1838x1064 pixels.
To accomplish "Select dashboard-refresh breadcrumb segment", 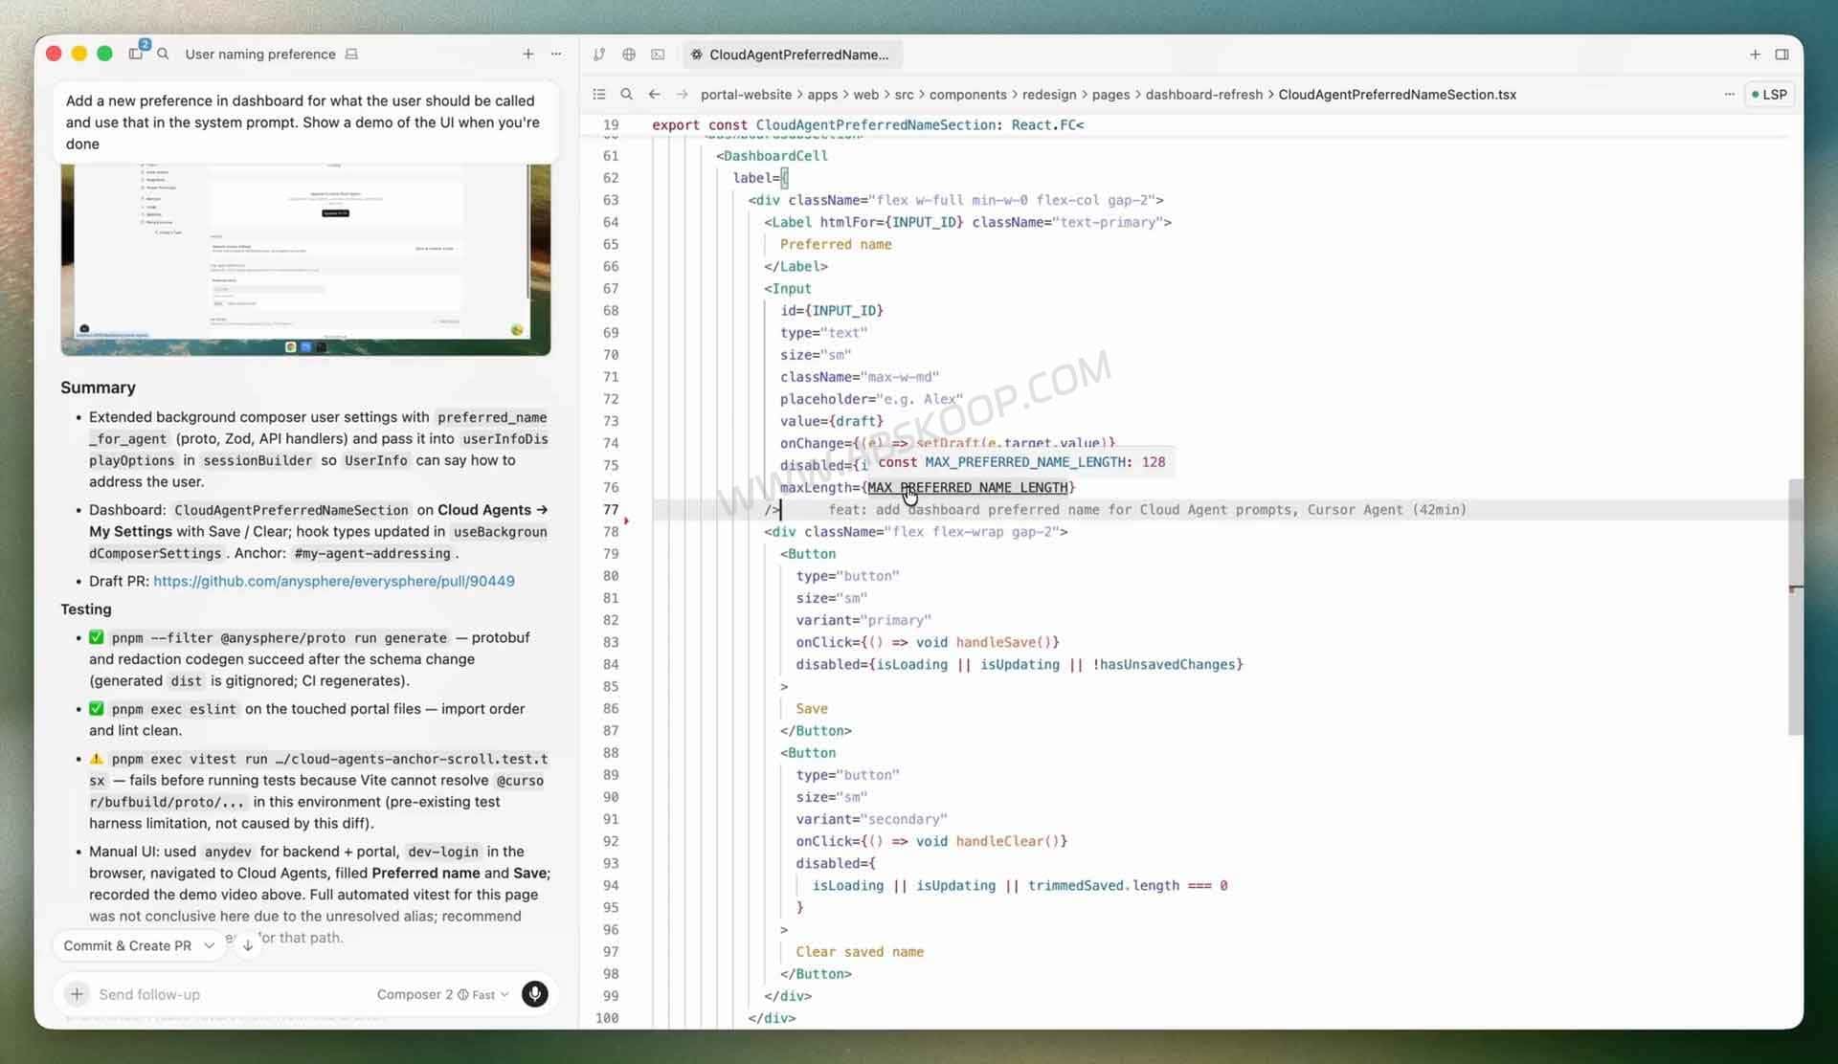I will (x=1203, y=94).
